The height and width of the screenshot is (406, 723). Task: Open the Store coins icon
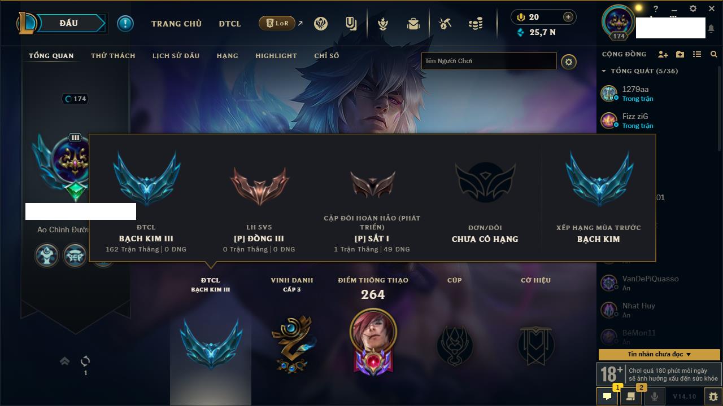pos(476,24)
